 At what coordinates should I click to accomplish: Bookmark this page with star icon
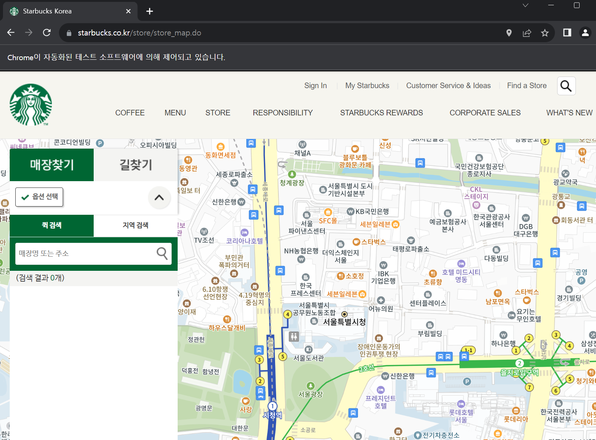click(x=545, y=33)
